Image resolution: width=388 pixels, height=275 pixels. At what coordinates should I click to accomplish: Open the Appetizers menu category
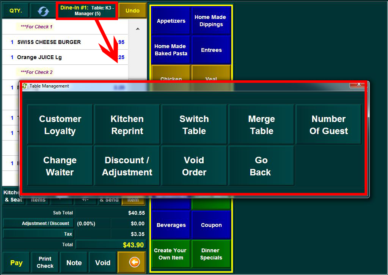tap(171, 21)
